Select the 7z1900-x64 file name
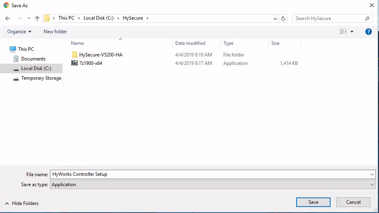The image size is (379, 213). pos(90,63)
